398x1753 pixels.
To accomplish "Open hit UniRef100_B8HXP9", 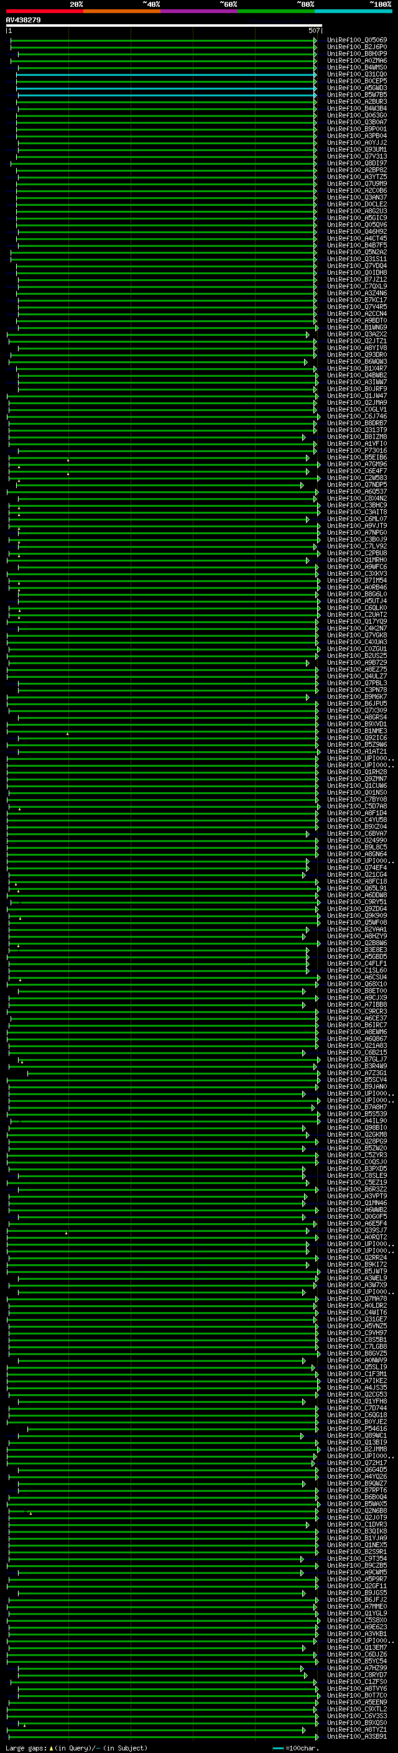I will coord(356,53).
